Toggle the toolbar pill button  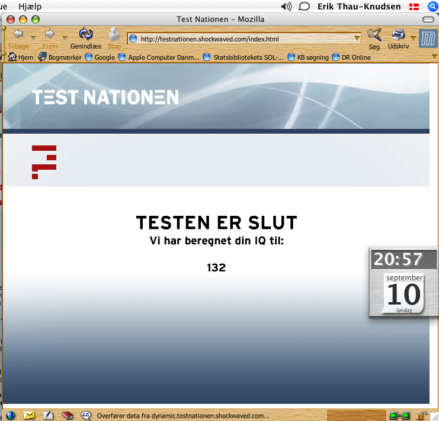428,20
